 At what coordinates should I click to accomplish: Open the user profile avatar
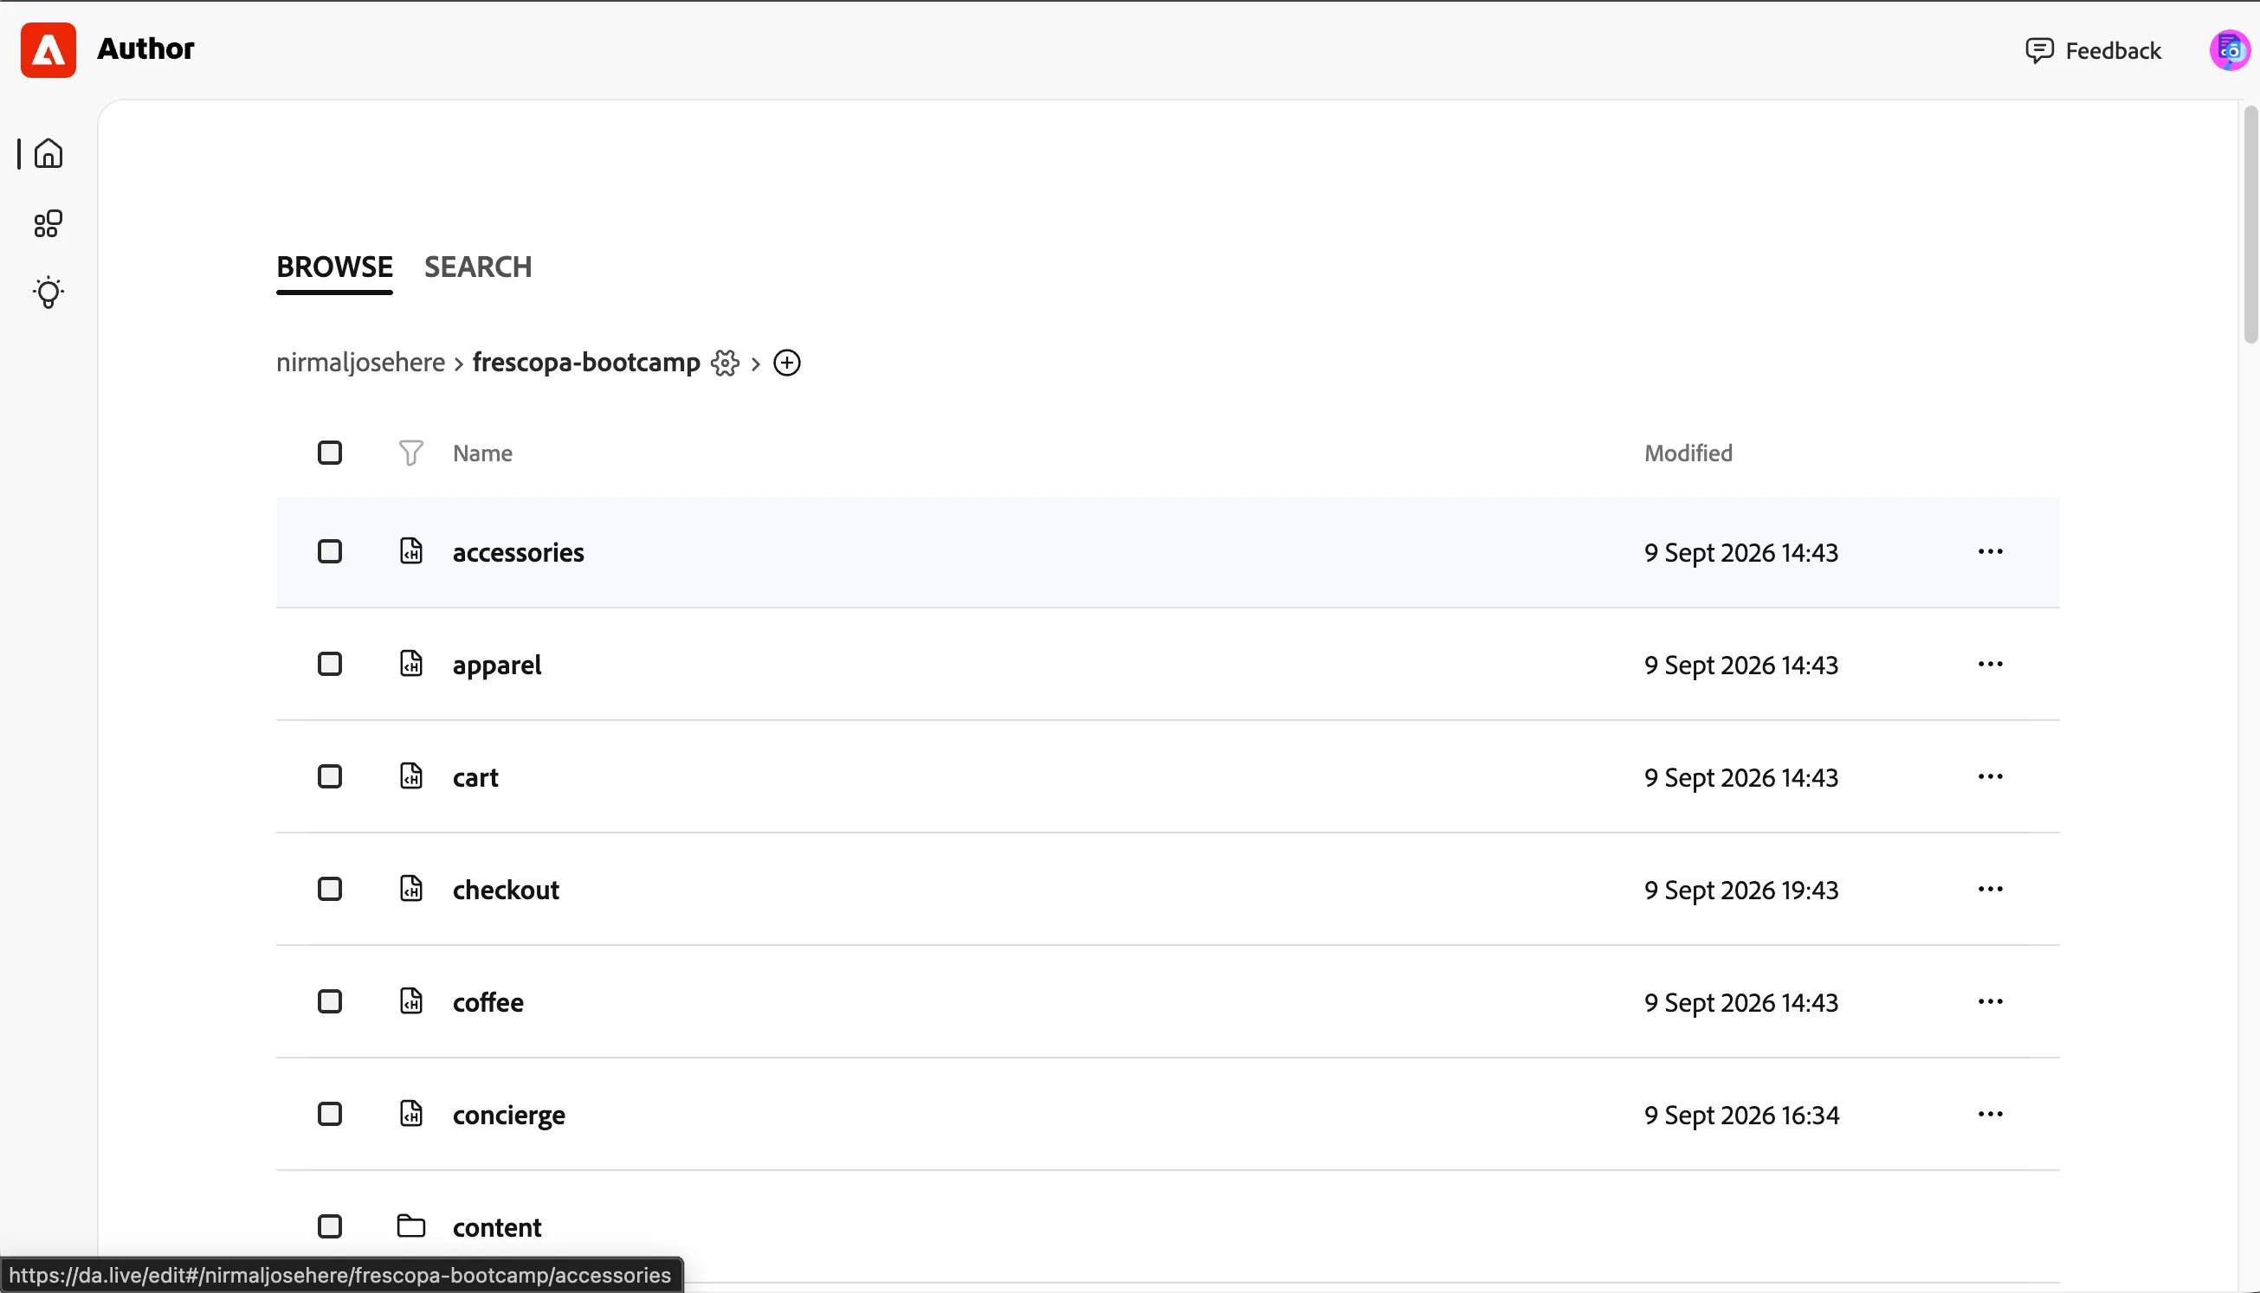[2229, 50]
